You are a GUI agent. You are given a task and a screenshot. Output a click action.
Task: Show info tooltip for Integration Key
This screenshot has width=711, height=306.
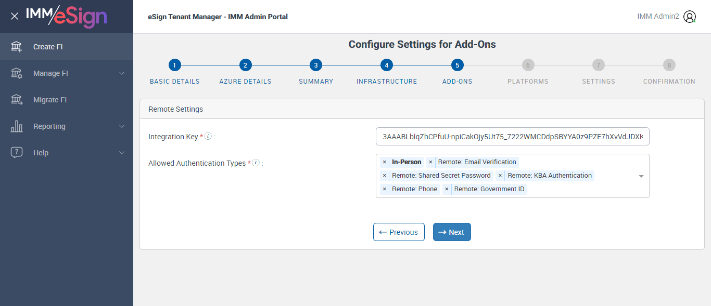(x=208, y=137)
